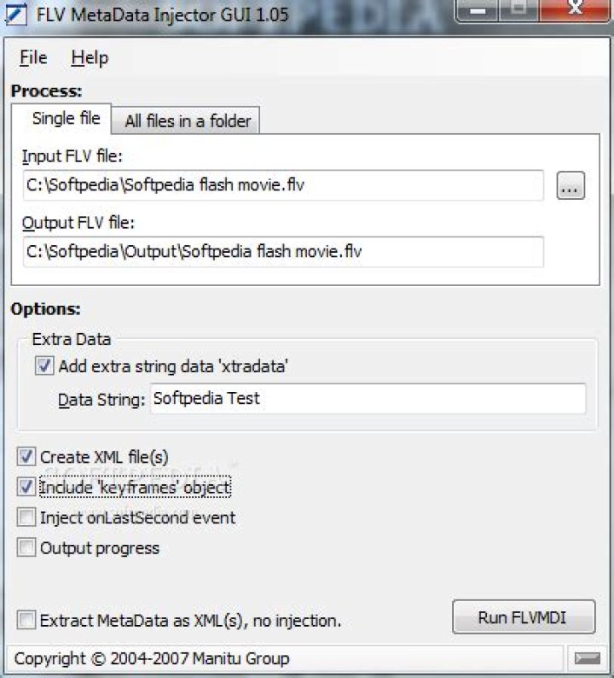Minimize the FLV MetaData Injector window
Image resolution: width=614 pixels, height=678 pixels.
477,10
